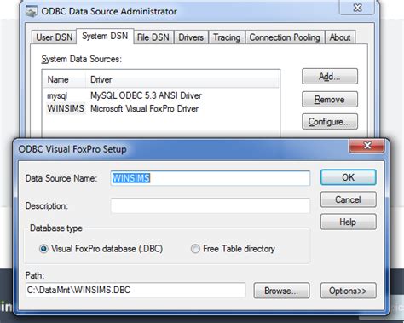Go to the Drivers tab

click(x=191, y=37)
